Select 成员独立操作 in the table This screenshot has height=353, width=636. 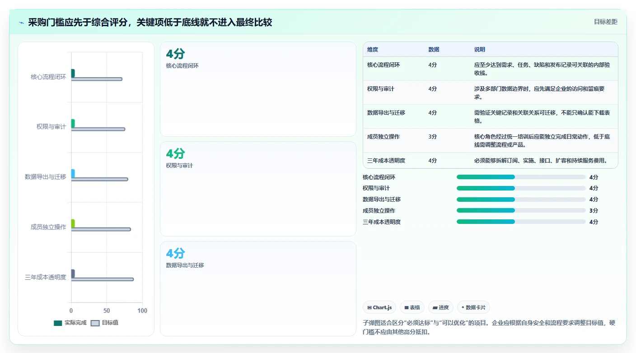(383, 137)
